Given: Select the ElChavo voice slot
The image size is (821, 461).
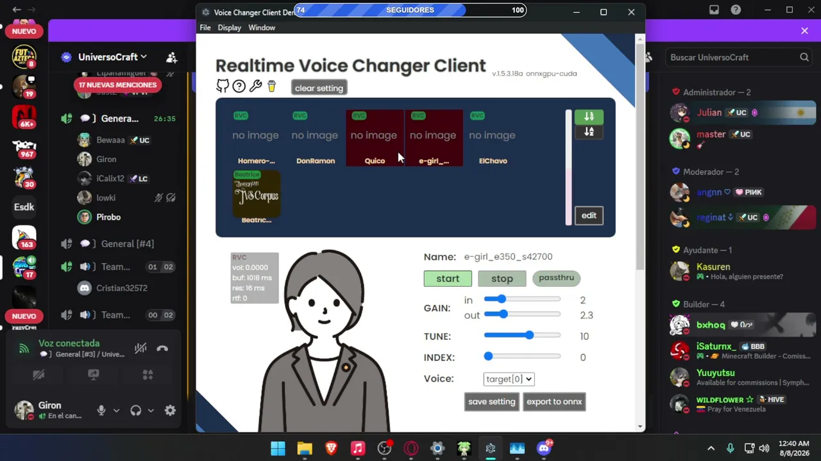Looking at the screenshot, I should tap(493, 138).
